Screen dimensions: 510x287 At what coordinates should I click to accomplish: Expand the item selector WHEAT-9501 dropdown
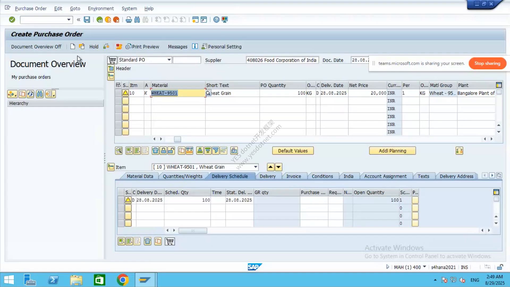(x=256, y=167)
